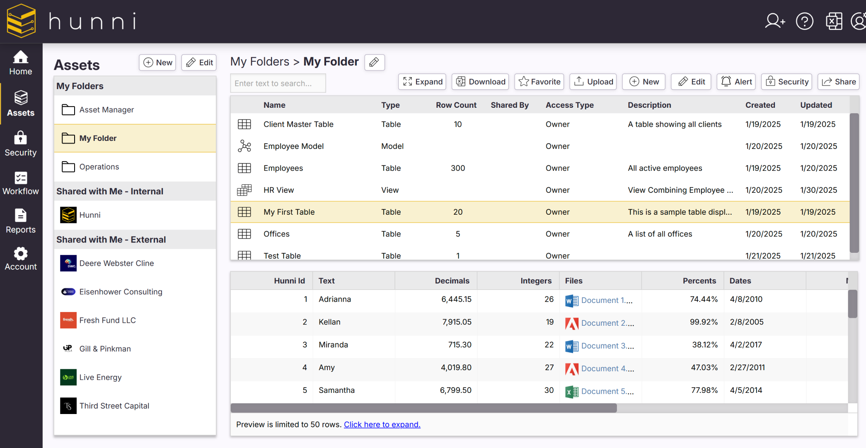The image size is (866, 448).
Task: Open Document 5 Excel file icon
Action: tap(572, 392)
